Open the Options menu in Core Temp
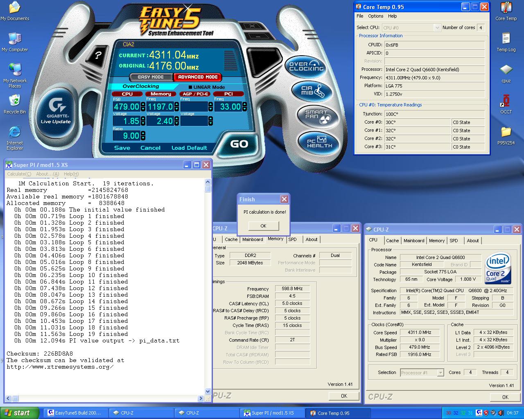This screenshot has height=419, width=524. 375,16
